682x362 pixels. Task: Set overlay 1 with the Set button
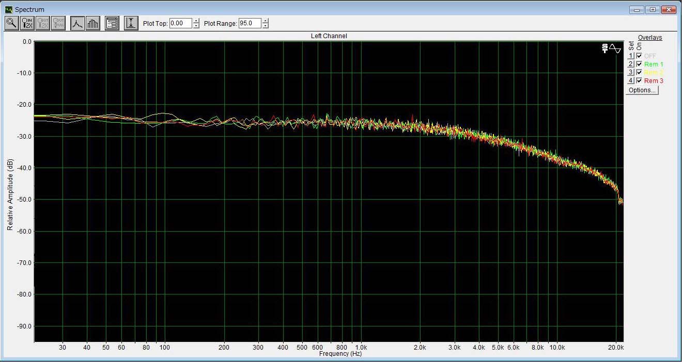630,56
